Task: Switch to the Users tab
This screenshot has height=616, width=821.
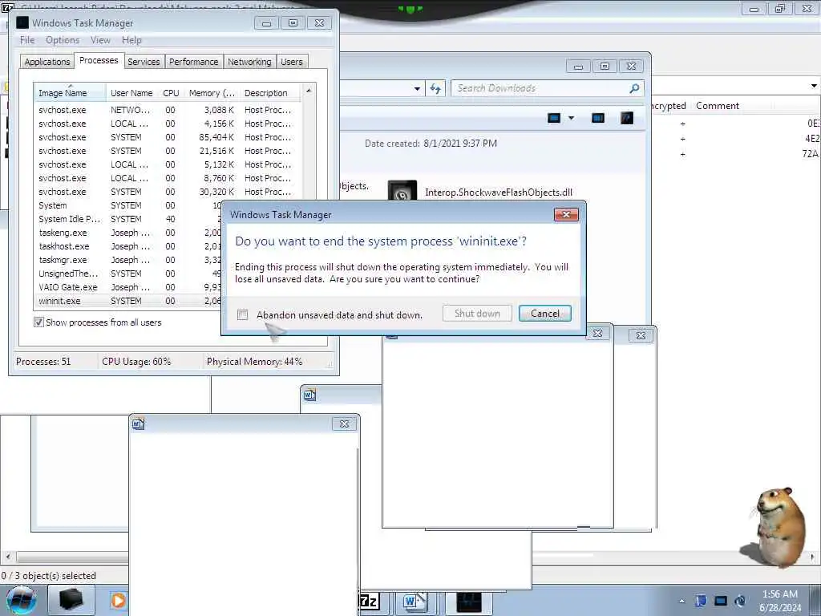Action: tap(292, 62)
